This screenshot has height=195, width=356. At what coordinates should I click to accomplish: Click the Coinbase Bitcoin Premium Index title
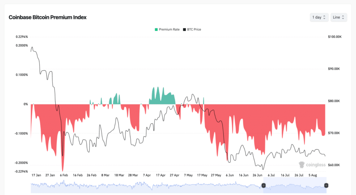(48, 17)
